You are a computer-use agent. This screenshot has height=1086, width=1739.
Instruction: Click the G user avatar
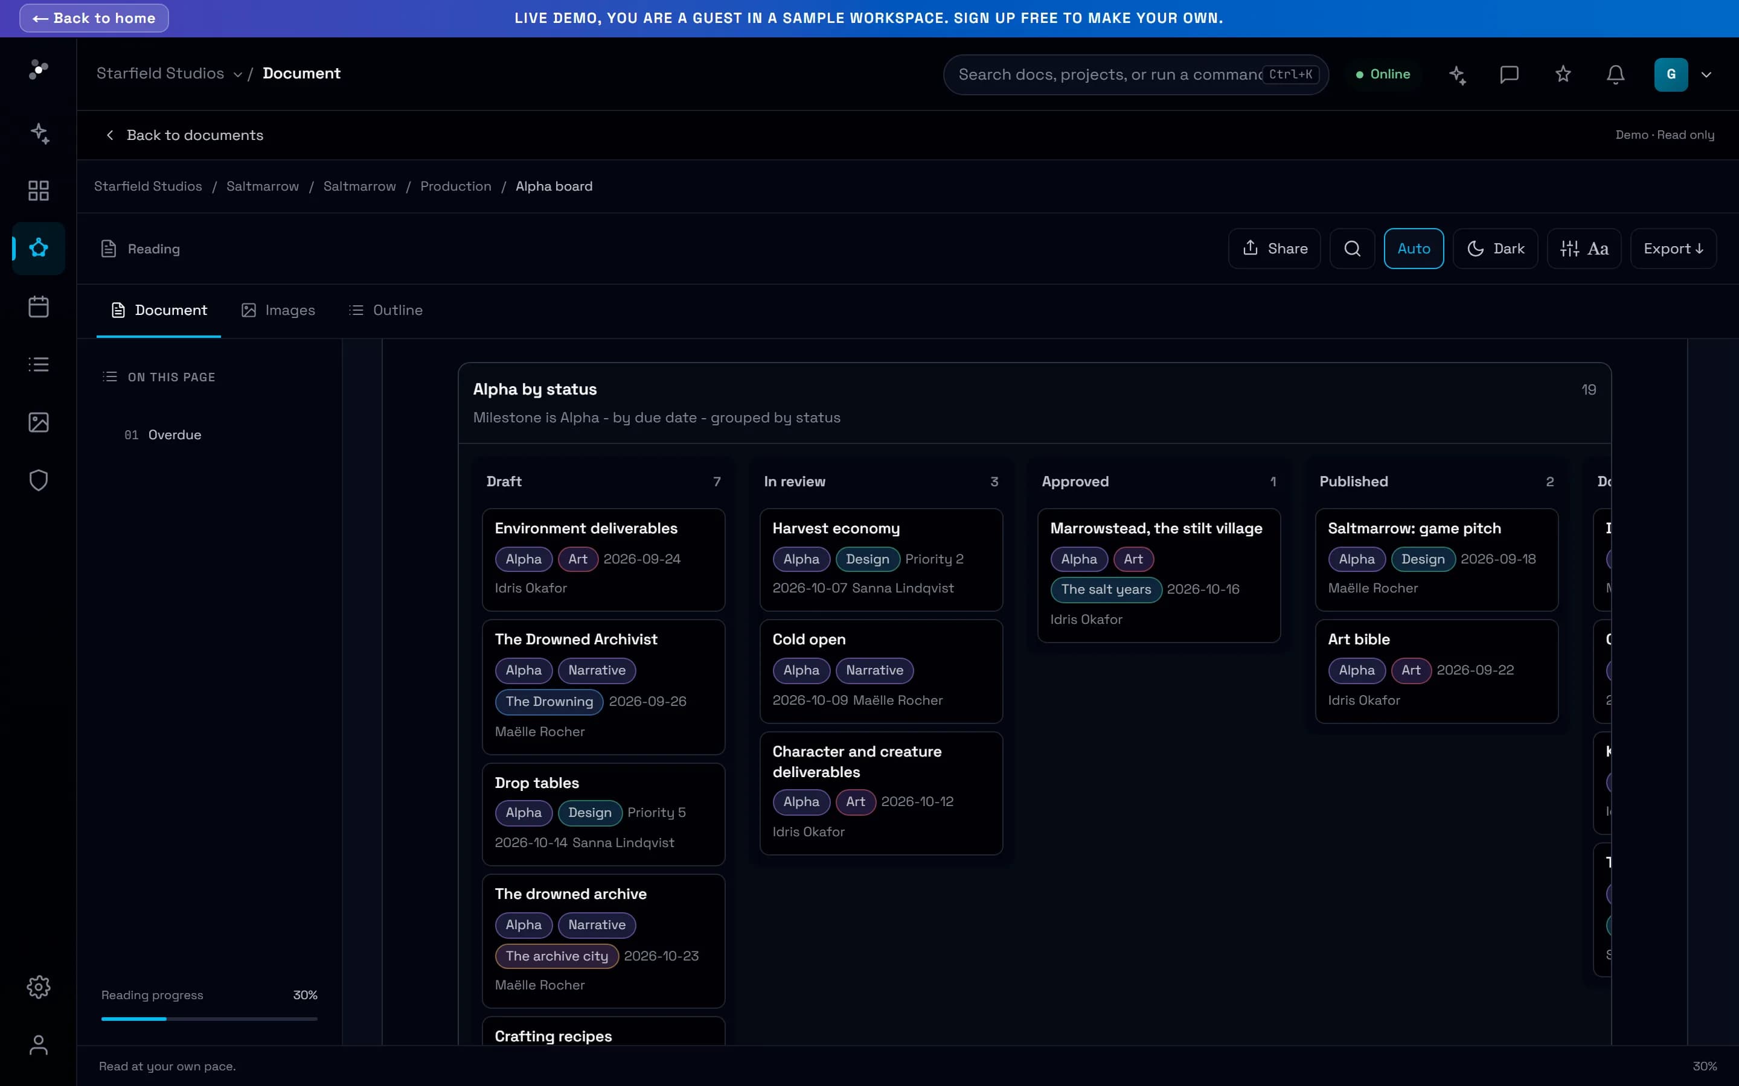pos(1671,75)
